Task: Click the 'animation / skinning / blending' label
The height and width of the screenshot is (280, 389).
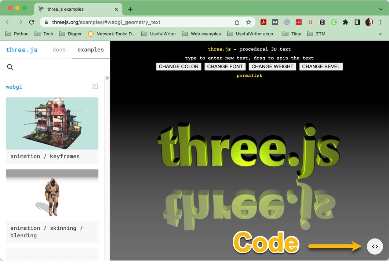Action: (x=46, y=232)
